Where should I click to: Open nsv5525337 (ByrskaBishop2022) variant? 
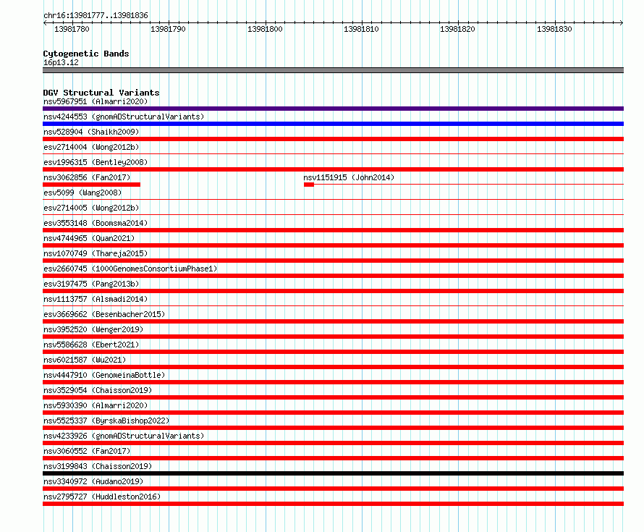point(106,421)
